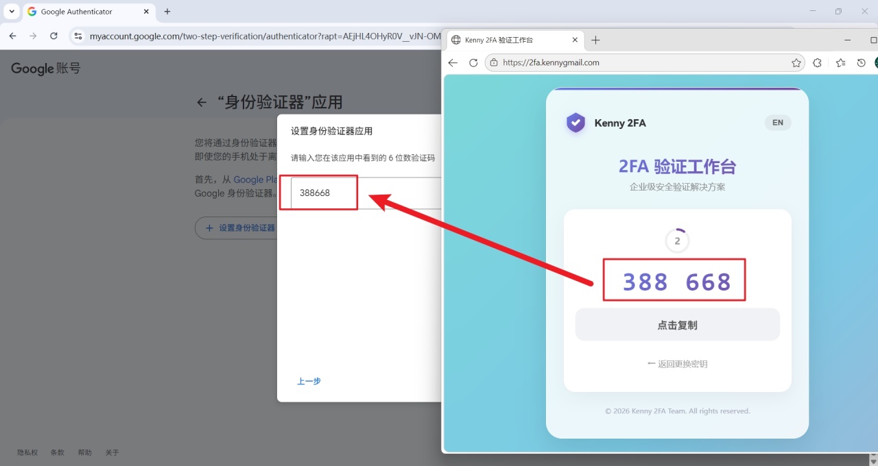Open browser history icon
Screen dimensions: 878x466
click(862, 62)
